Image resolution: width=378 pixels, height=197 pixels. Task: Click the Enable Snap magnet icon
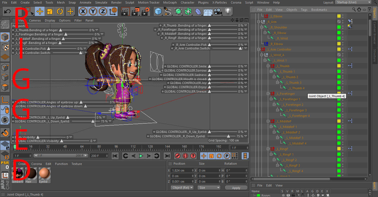(x=5, y=133)
